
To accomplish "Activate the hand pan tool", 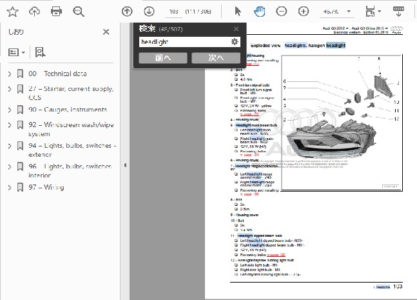I will [x=259, y=12].
